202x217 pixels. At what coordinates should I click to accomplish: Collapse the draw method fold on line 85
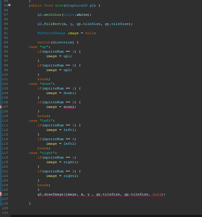10,5
